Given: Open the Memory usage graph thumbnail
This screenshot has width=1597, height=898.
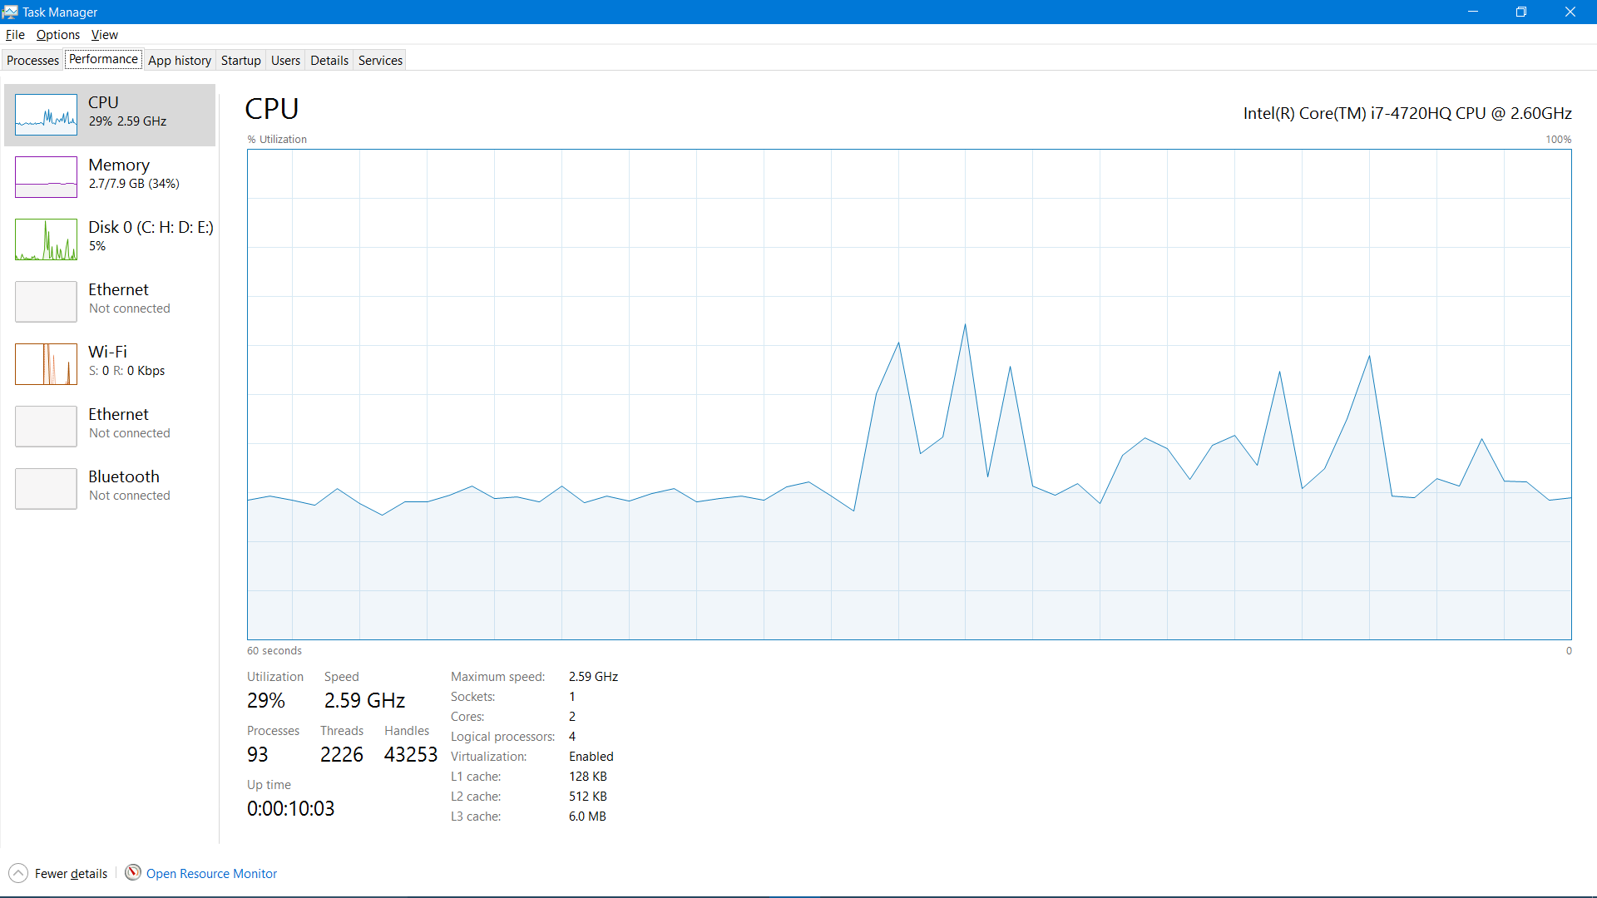Looking at the screenshot, I should click(46, 177).
